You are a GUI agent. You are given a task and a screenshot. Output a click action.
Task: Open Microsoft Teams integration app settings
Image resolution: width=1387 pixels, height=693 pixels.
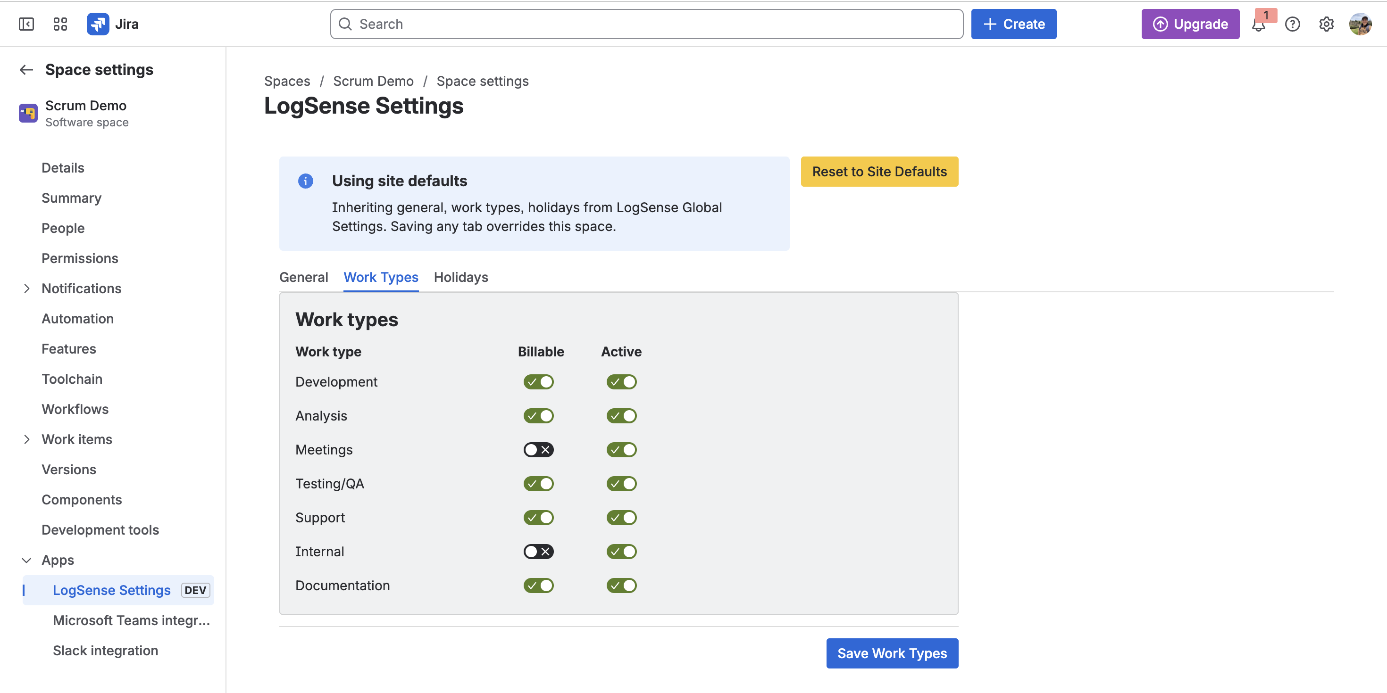click(x=131, y=620)
